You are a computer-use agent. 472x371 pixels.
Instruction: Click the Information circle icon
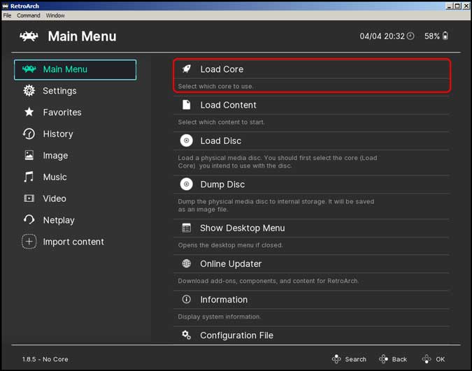tap(186, 299)
